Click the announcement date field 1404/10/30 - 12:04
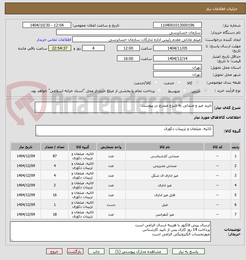The height and width of the screenshot is (260, 246). (47, 25)
